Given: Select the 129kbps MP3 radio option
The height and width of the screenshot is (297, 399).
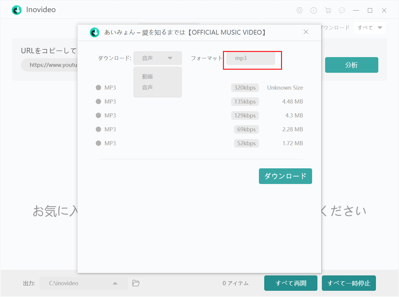Looking at the screenshot, I should click(98, 115).
